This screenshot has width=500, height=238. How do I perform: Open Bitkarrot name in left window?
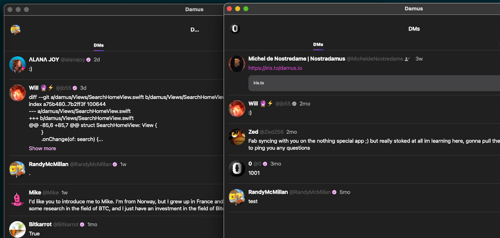click(x=40, y=224)
